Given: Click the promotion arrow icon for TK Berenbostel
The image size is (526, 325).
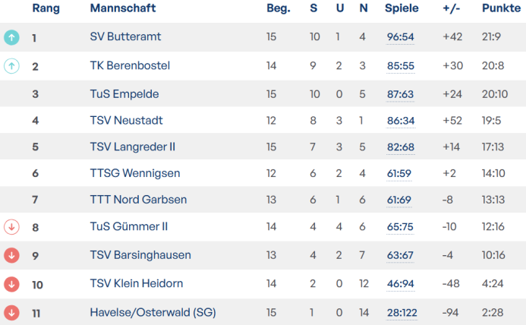Looking at the screenshot, I should click(11, 66).
